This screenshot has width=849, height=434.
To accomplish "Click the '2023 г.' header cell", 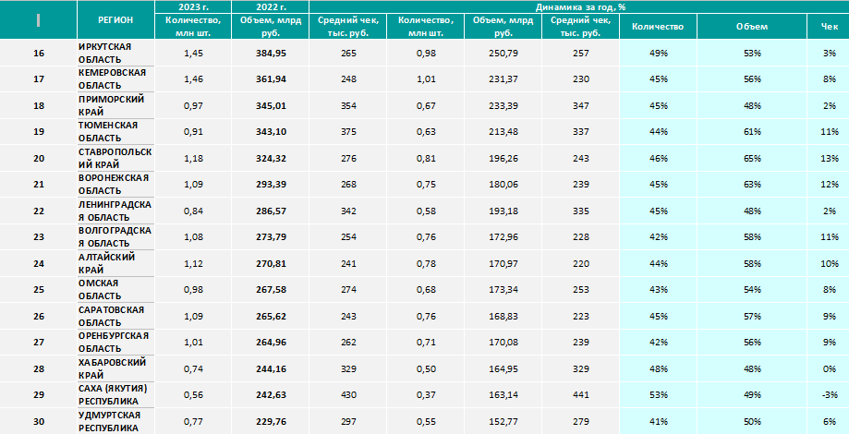I will point(193,7).
